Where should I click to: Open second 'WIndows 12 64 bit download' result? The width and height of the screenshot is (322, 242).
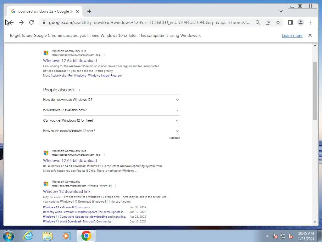point(70,160)
